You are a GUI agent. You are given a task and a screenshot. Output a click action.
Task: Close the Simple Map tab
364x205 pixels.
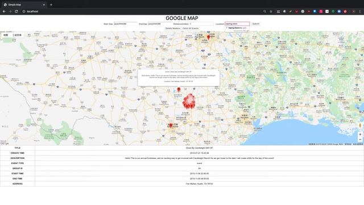(x=44, y=5)
